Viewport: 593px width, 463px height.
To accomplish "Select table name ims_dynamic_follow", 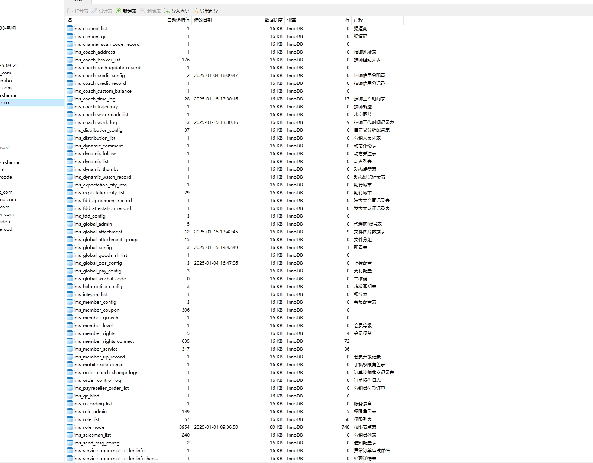I will 95,153.
